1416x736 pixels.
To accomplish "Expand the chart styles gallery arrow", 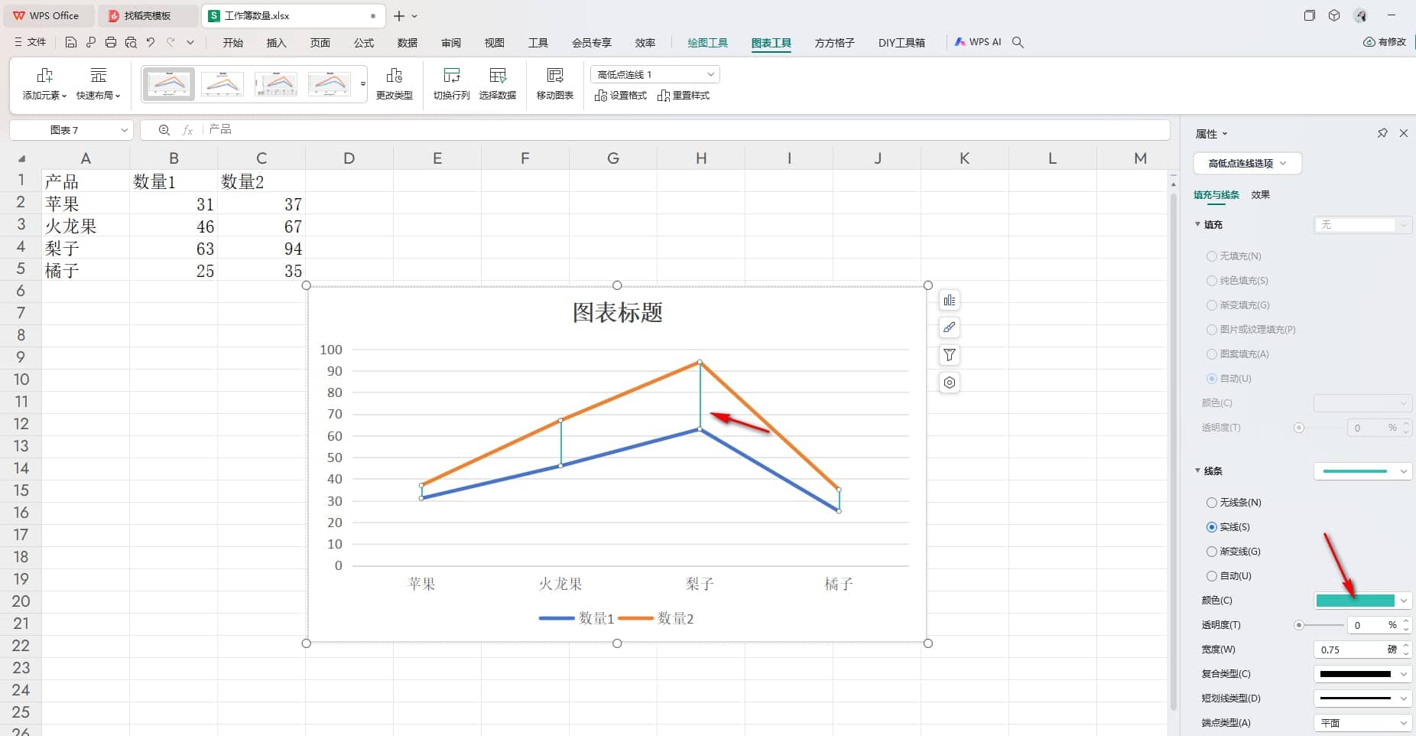I will point(362,83).
